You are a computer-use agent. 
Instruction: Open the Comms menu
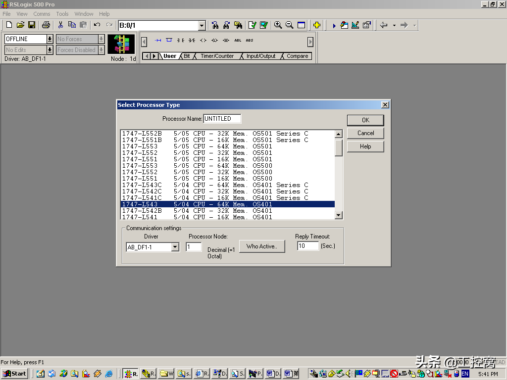(x=42, y=14)
